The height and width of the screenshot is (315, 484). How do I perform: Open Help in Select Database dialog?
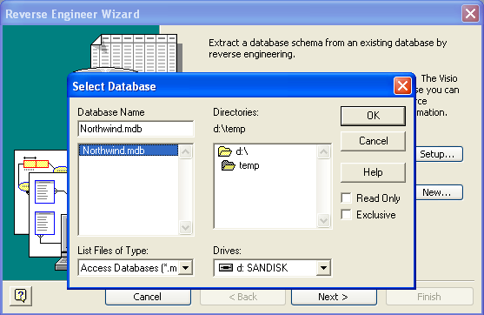373,172
